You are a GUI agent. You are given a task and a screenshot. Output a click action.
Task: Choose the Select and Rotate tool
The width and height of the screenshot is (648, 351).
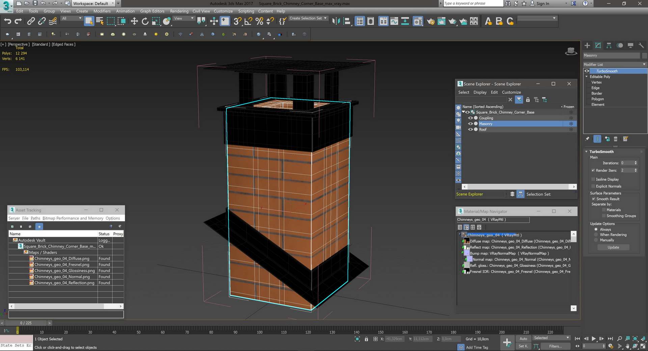pos(145,21)
